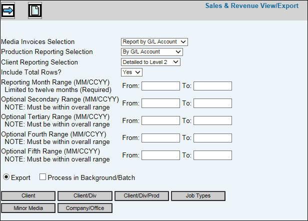Click Reporting Month Range From field
This screenshot has height=221, width=308.
(160, 86)
